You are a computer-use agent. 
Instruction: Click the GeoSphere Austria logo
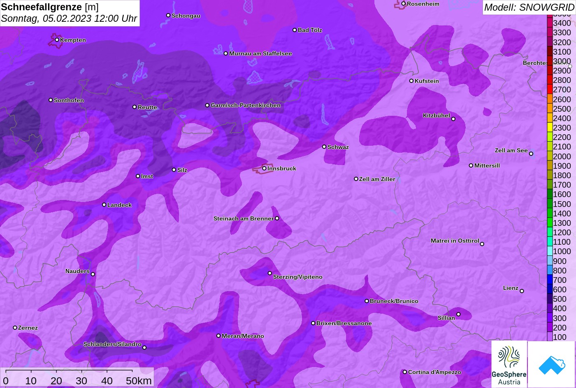pyautogui.click(x=509, y=364)
